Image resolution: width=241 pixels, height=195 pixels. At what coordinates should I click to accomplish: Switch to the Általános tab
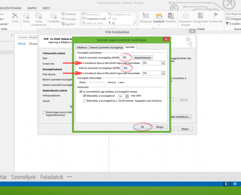[82, 47]
